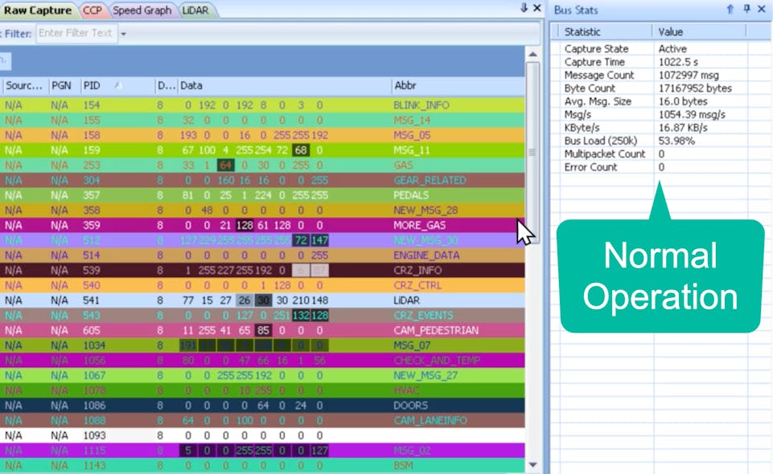The width and height of the screenshot is (773, 474).
Task: Click Message Count value 1072997 msg
Action: [x=689, y=76]
